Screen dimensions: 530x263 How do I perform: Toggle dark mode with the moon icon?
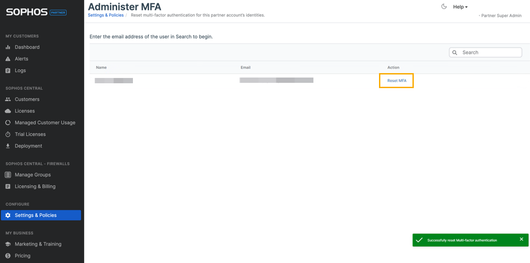point(444,7)
